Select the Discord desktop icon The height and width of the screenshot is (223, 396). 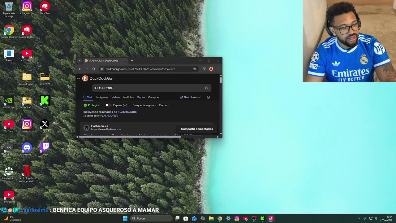(x=27, y=149)
